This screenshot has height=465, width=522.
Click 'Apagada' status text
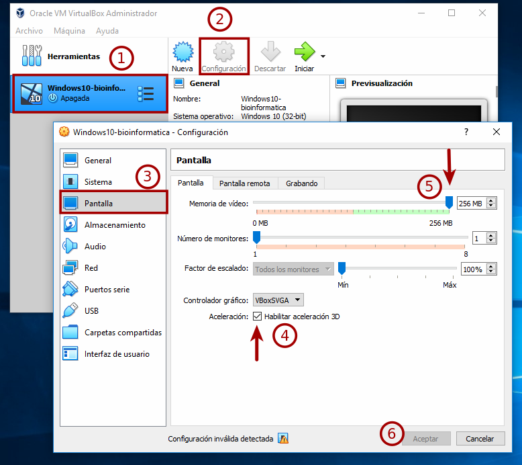point(75,98)
